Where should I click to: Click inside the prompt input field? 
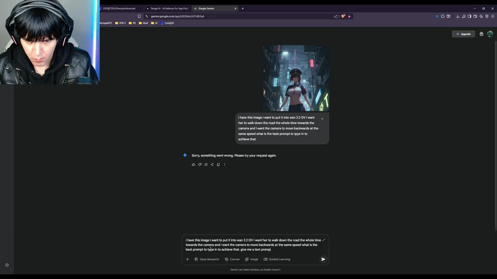point(253,245)
